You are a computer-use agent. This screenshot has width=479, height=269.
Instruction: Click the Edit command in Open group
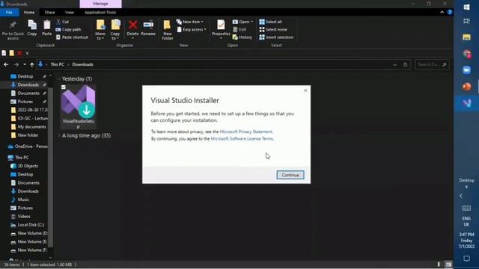pos(239,30)
